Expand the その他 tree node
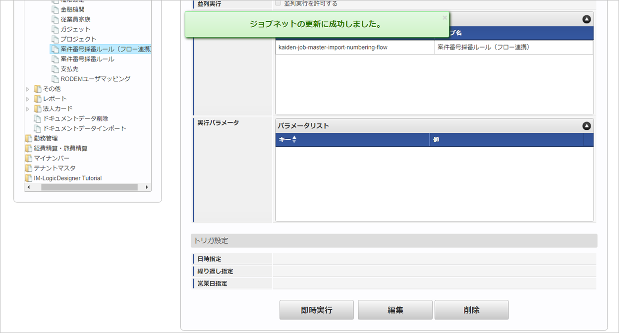The height and width of the screenshot is (333, 619). tap(28, 89)
